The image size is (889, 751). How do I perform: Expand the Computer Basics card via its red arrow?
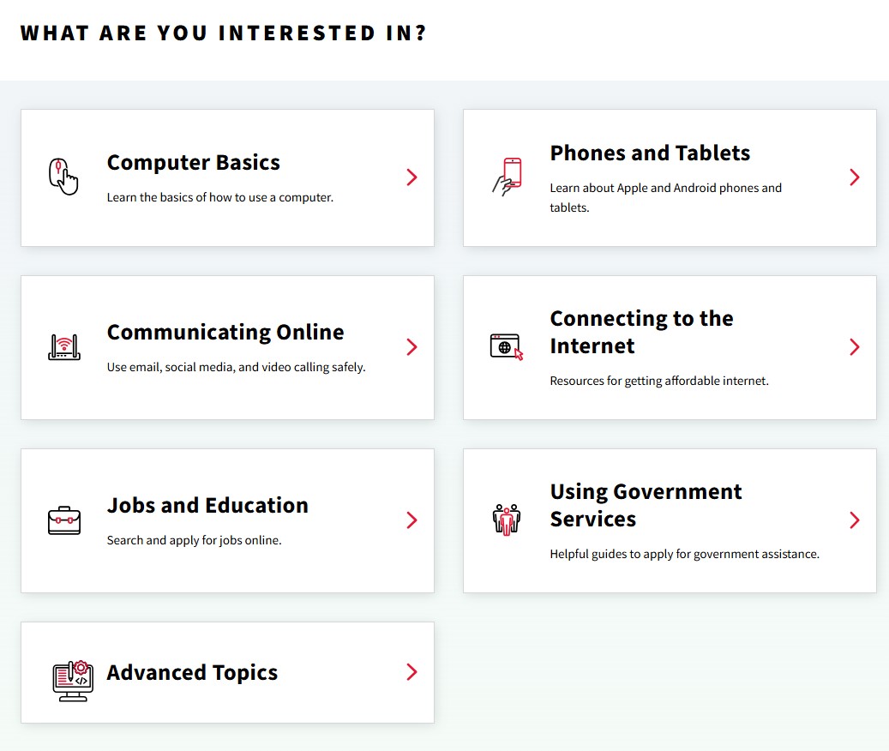point(411,177)
